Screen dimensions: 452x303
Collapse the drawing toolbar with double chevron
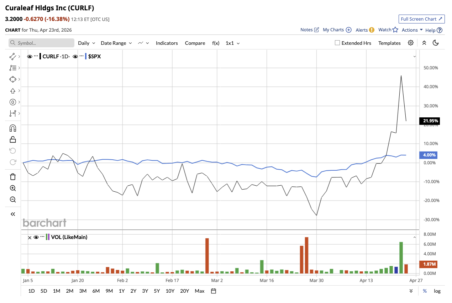click(x=13, y=214)
